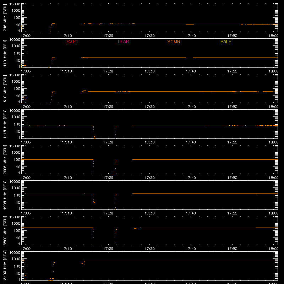Screen dimensions: 284x284
Task: Click 18:00 tick label under 4995 MHz plot
Action: tap(273, 213)
